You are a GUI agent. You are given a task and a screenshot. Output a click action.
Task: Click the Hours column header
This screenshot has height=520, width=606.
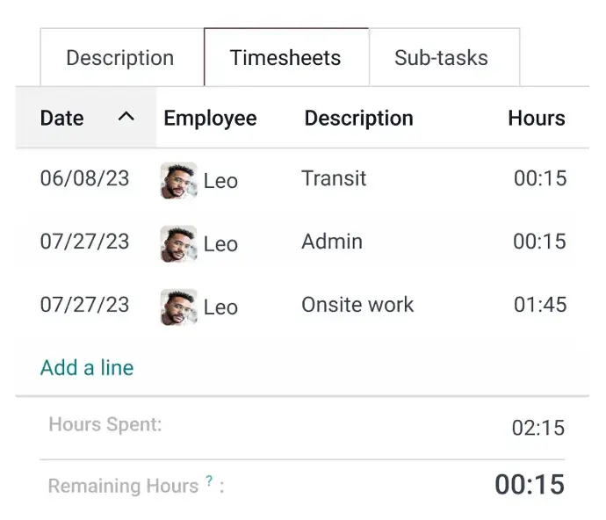coord(536,118)
